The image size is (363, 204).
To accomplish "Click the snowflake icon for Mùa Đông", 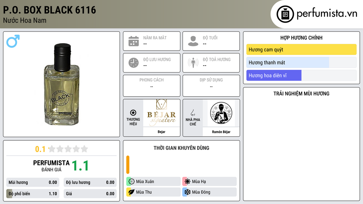I will click(x=188, y=192).
